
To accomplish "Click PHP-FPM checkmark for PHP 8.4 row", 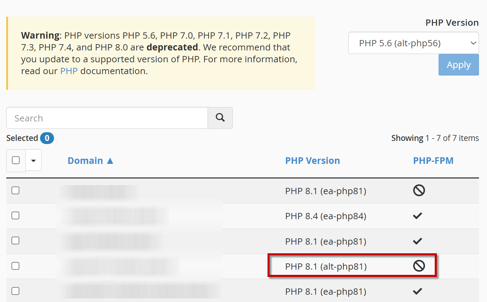I will tap(417, 216).
